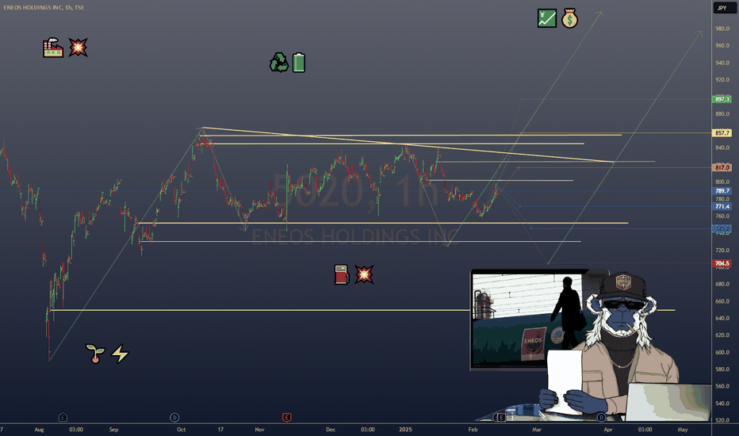Image resolution: width=739 pixels, height=436 pixels.
Task: Click the Mar label on time axis
Action: point(537,430)
